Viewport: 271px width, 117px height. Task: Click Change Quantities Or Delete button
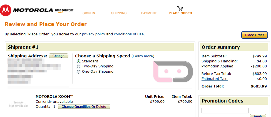click(84, 107)
